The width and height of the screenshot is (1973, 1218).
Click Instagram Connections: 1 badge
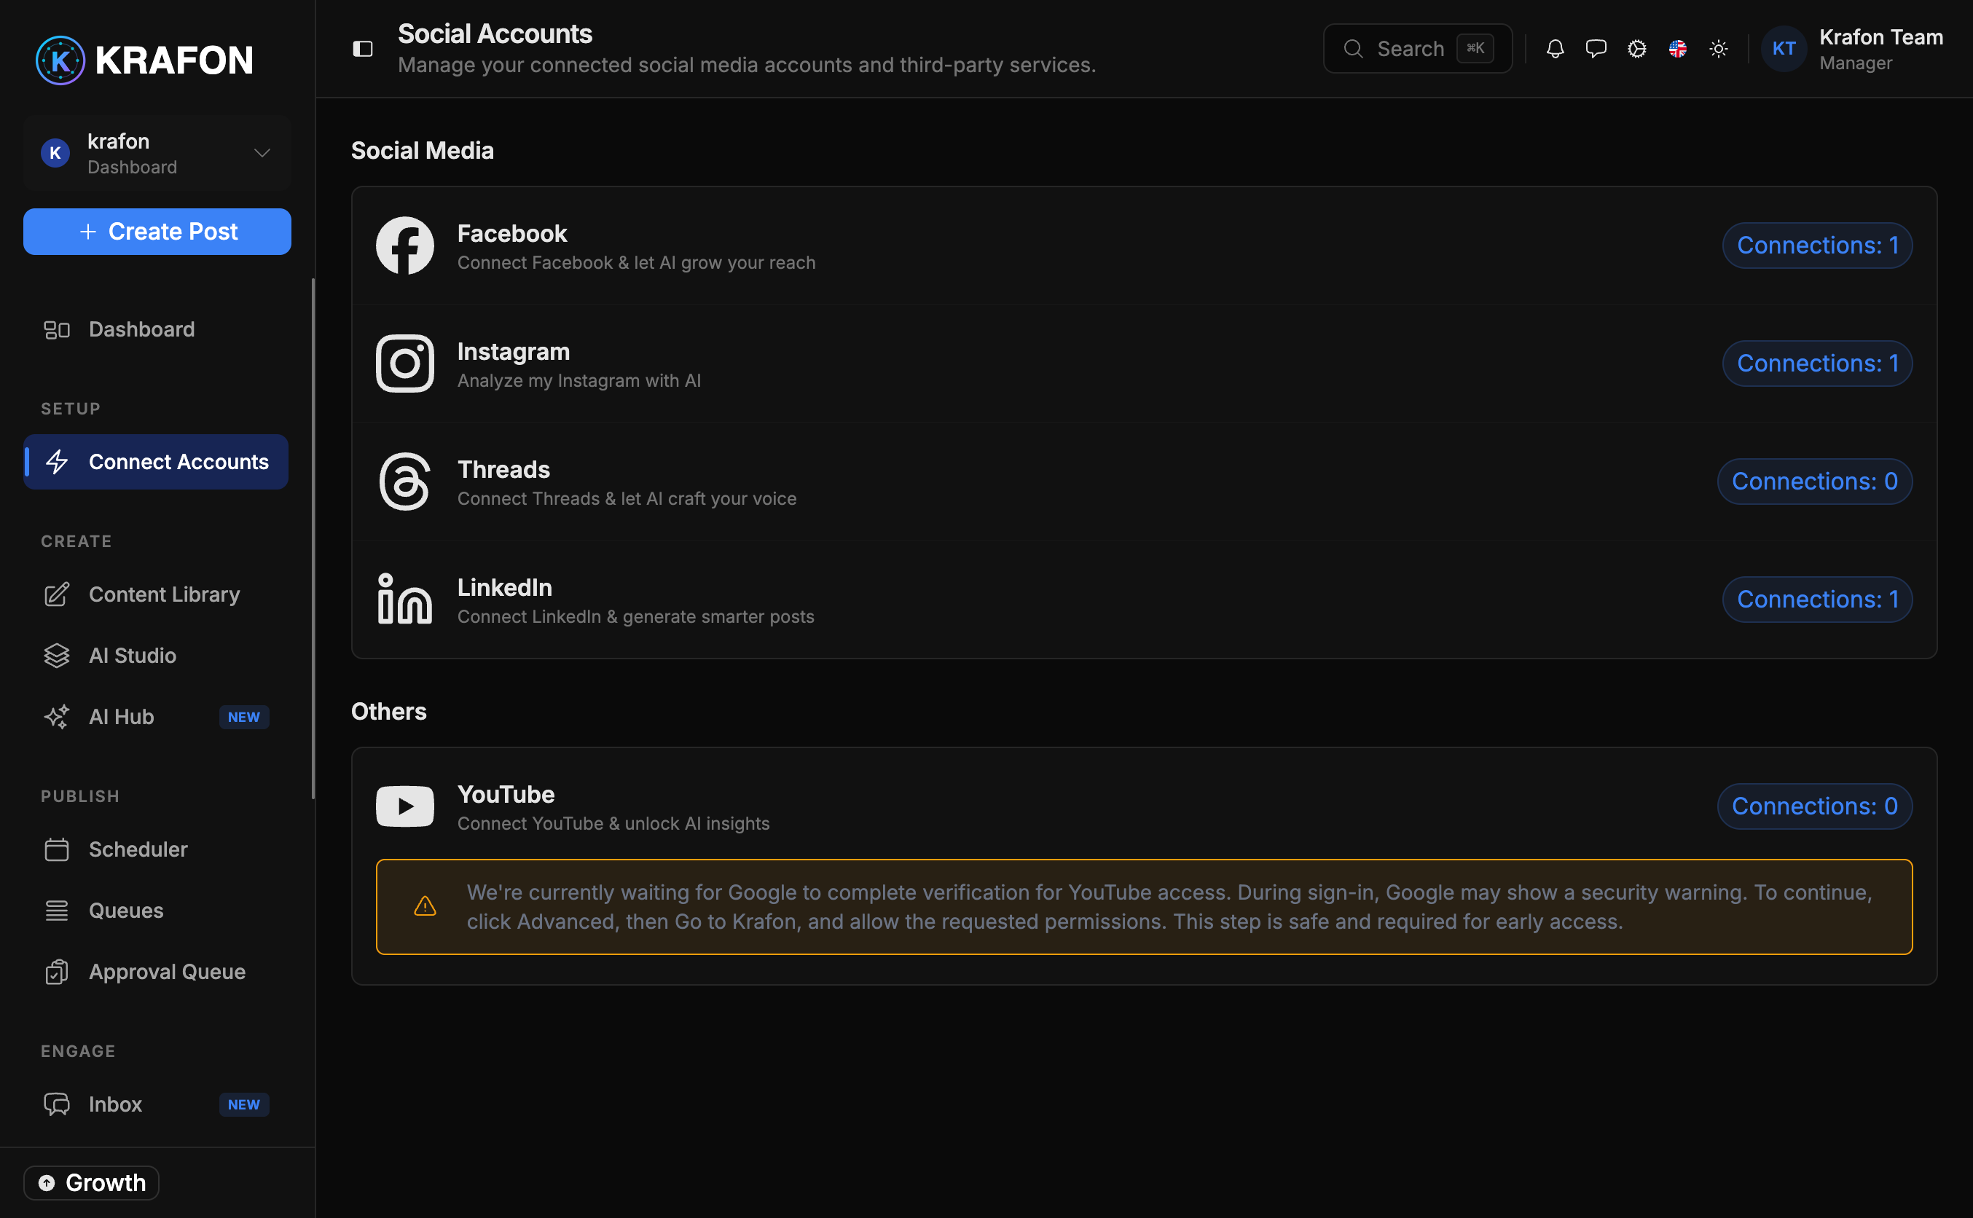click(1818, 364)
